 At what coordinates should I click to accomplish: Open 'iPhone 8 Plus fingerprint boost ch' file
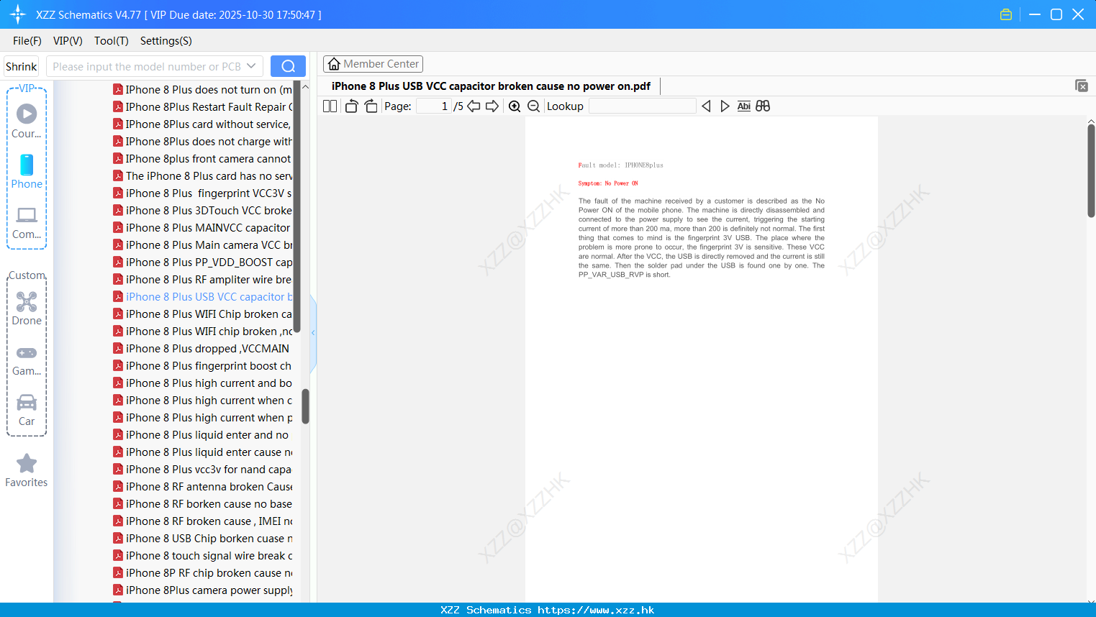point(203,366)
